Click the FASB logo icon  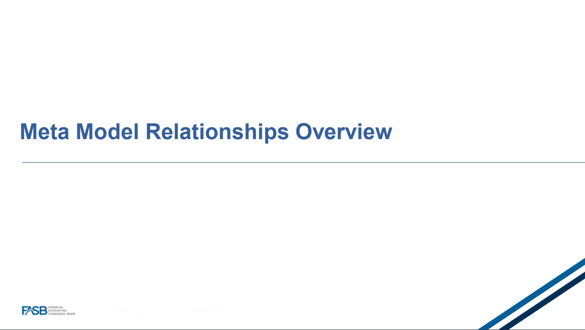point(34,310)
